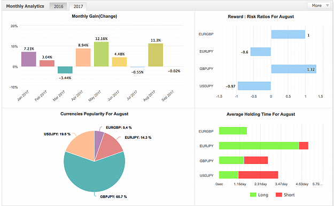Image resolution: width=334 pixels, height=206 pixels.
Task: Click the Jun 2017 yellow gain bar
Action: 120,62
